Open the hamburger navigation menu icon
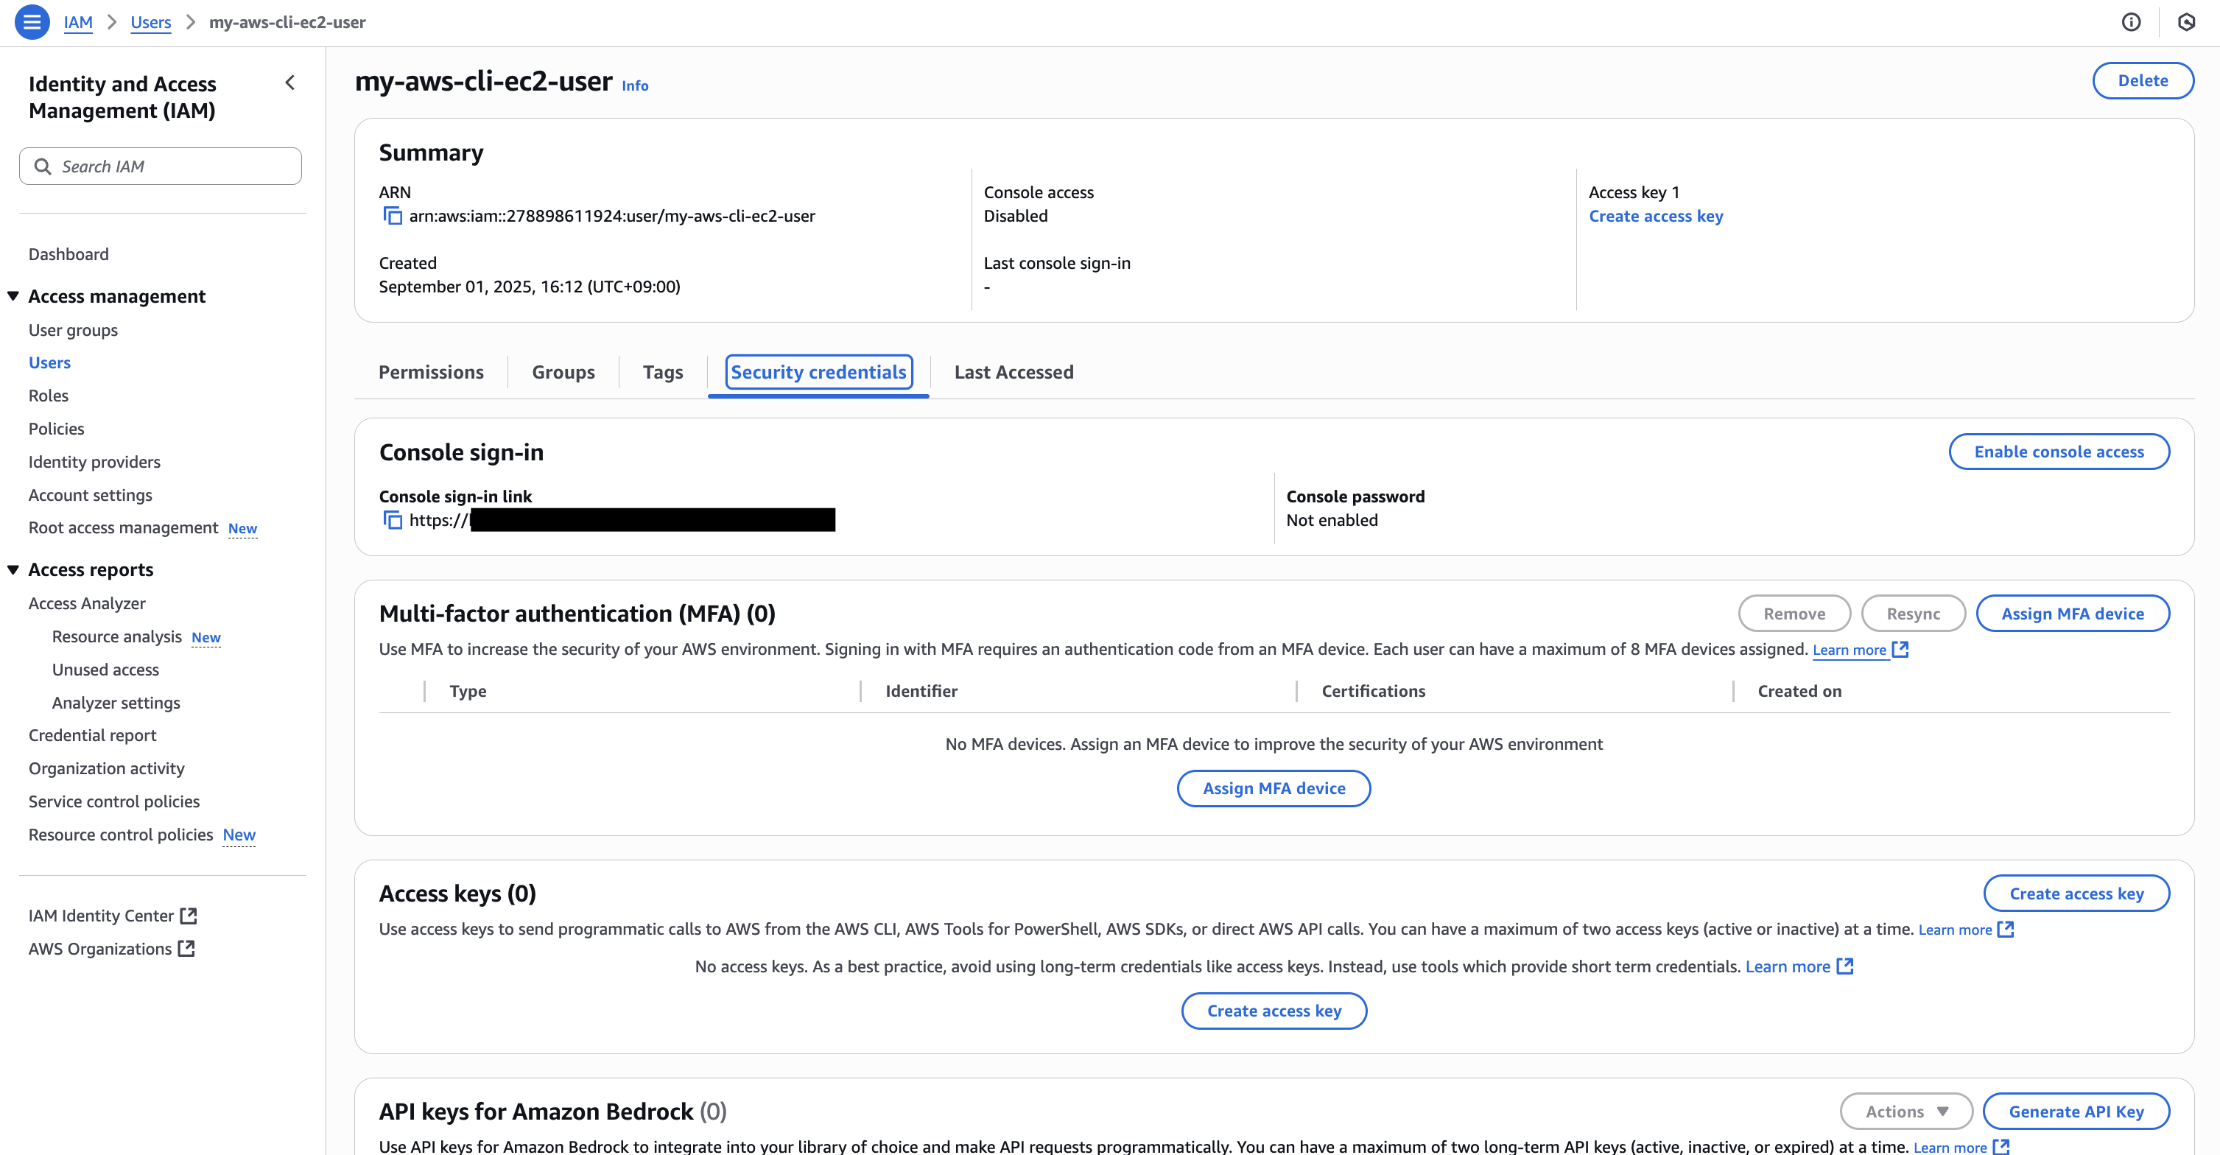The height and width of the screenshot is (1155, 2220). pyautogui.click(x=32, y=22)
